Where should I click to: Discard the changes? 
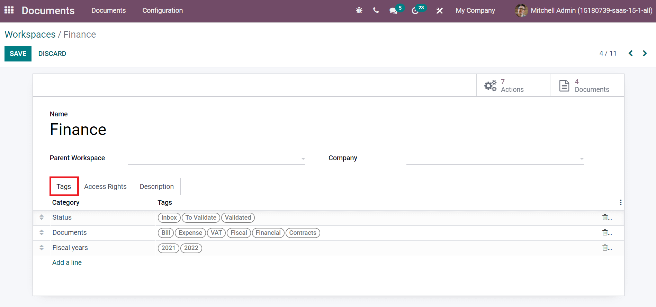52,54
